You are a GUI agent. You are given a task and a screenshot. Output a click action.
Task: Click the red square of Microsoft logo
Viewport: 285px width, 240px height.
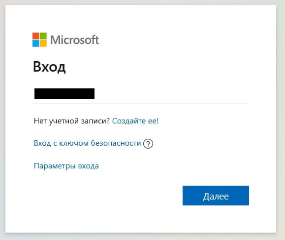(x=36, y=36)
